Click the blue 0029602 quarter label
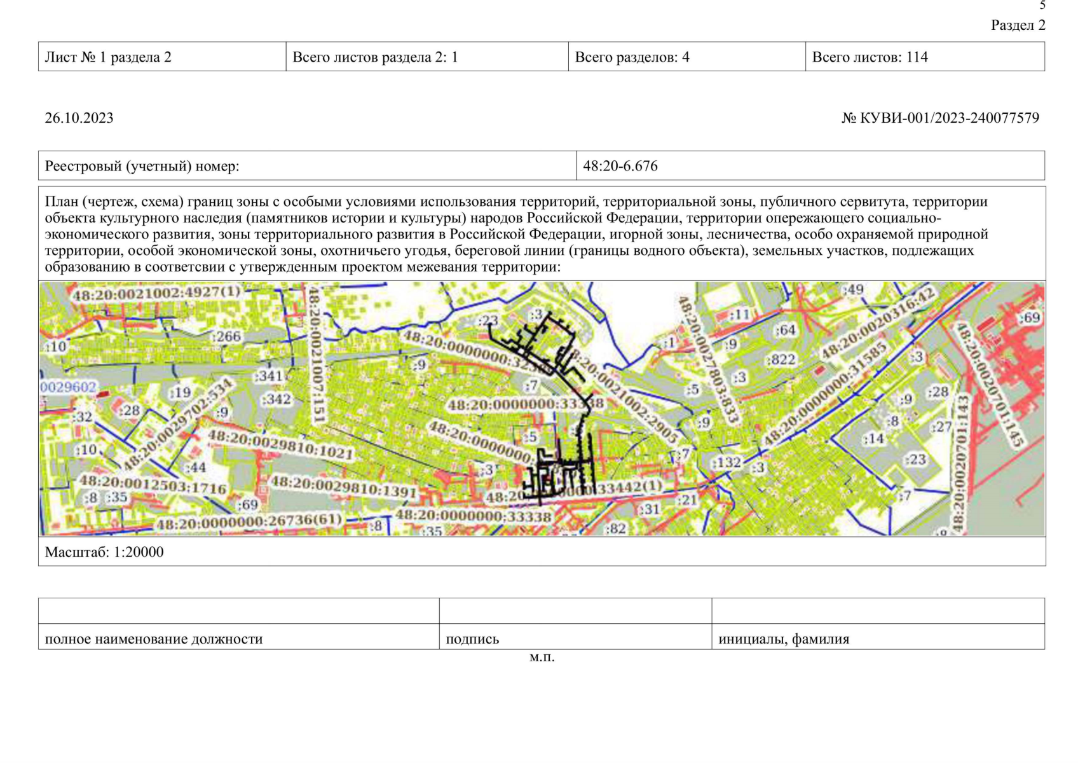This screenshot has height=763, width=1078. click(x=68, y=387)
